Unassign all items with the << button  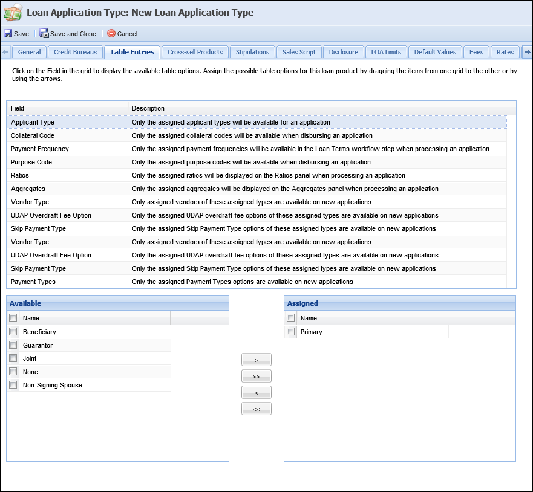click(x=257, y=409)
